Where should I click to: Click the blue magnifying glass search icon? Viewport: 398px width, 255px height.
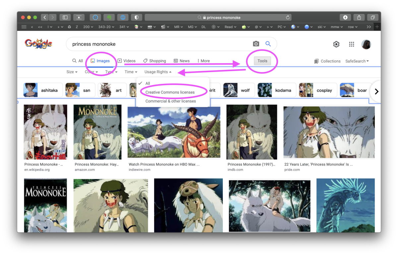tap(268, 44)
